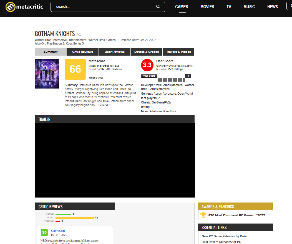Click the Release Date Oct 21, 2022 text
This screenshot has width=292, height=244.
[x=138, y=40]
